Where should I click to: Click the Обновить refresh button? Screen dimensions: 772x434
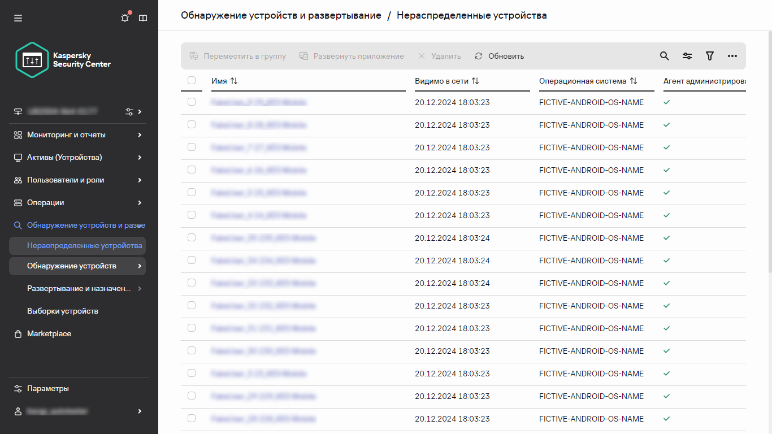(x=500, y=56)
